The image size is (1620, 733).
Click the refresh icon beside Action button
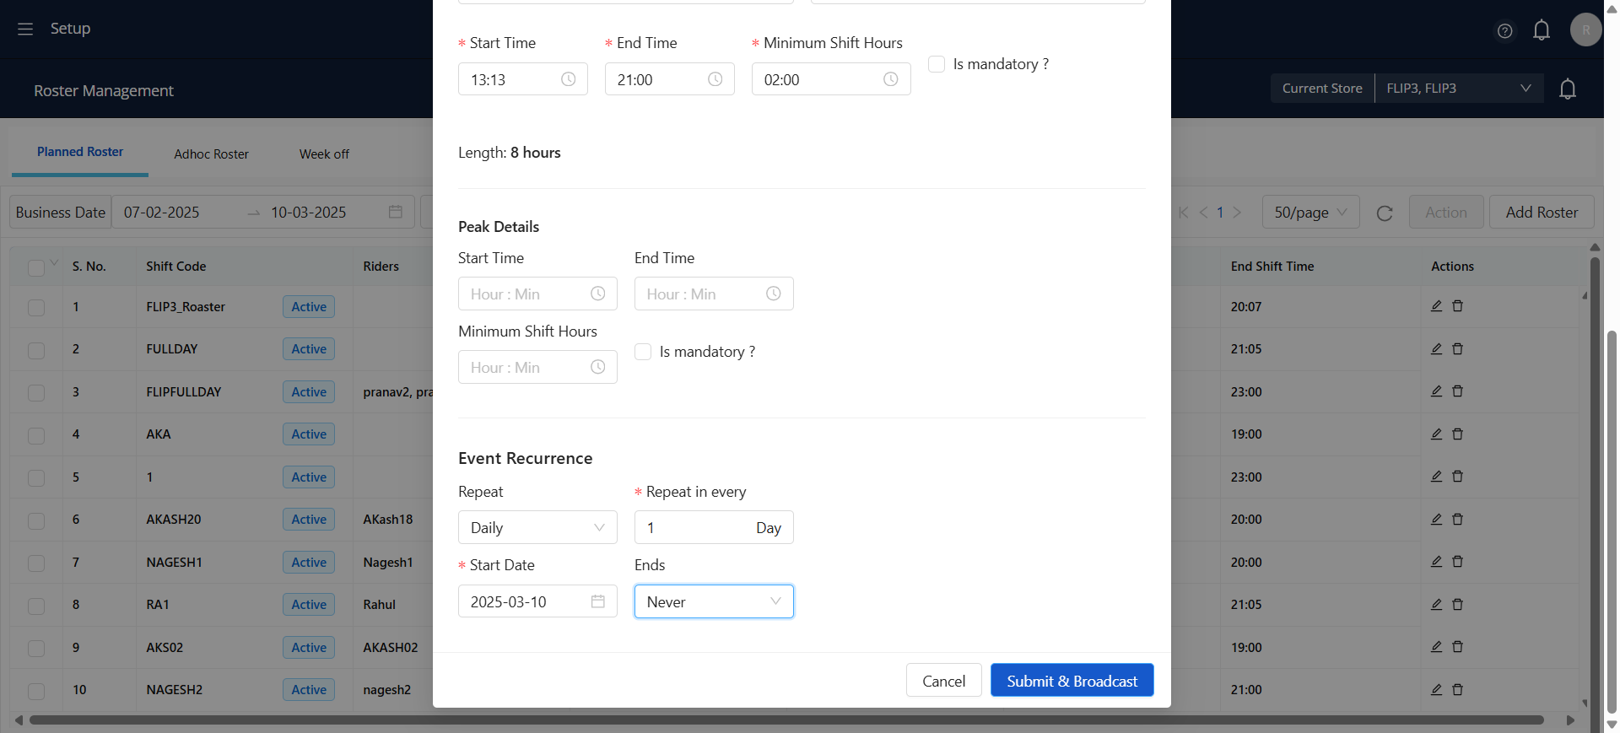pyautogui.click(x=1385, y=213)
